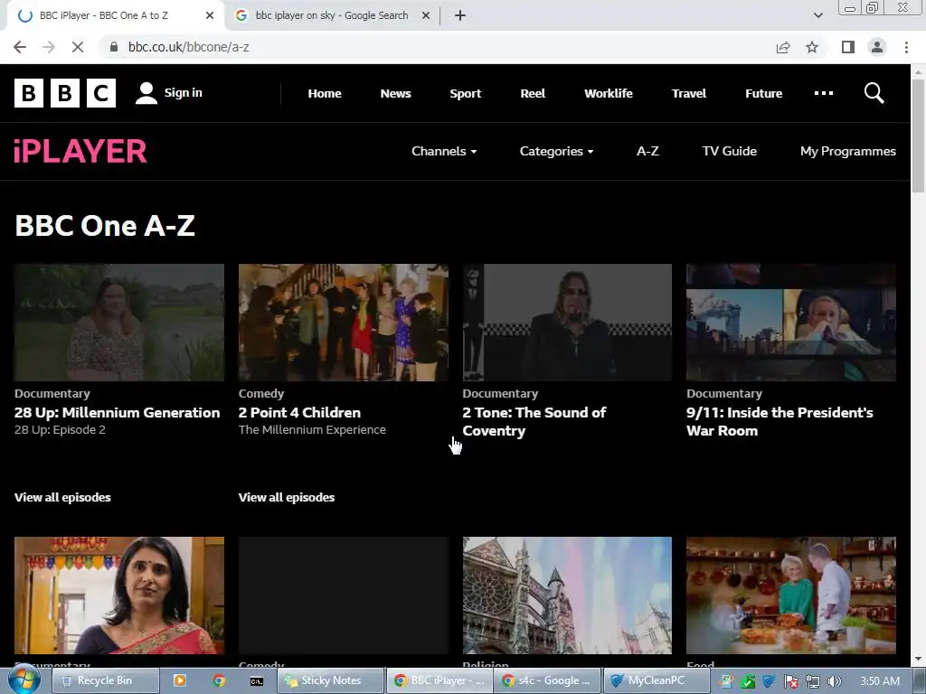Click the scrollbar down arrow
The width and height of the screenshot is (926, 694).
(918, 659)
